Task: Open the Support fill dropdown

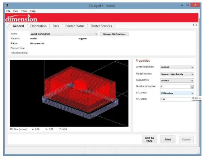Action: [x=177, y=80]
